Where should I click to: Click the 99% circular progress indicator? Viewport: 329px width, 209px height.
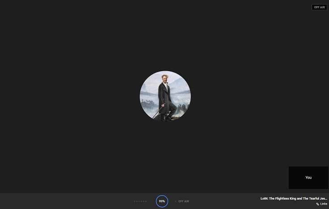coord(162,201)
